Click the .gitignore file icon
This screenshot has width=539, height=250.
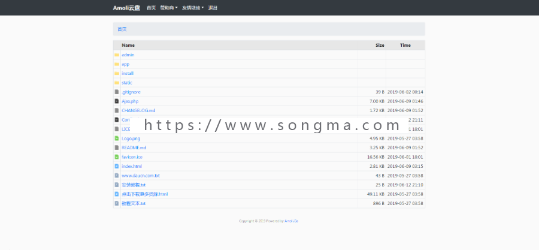click(117, 92)
